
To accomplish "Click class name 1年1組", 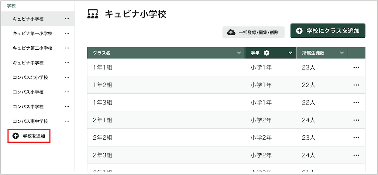I will [103, 67].
